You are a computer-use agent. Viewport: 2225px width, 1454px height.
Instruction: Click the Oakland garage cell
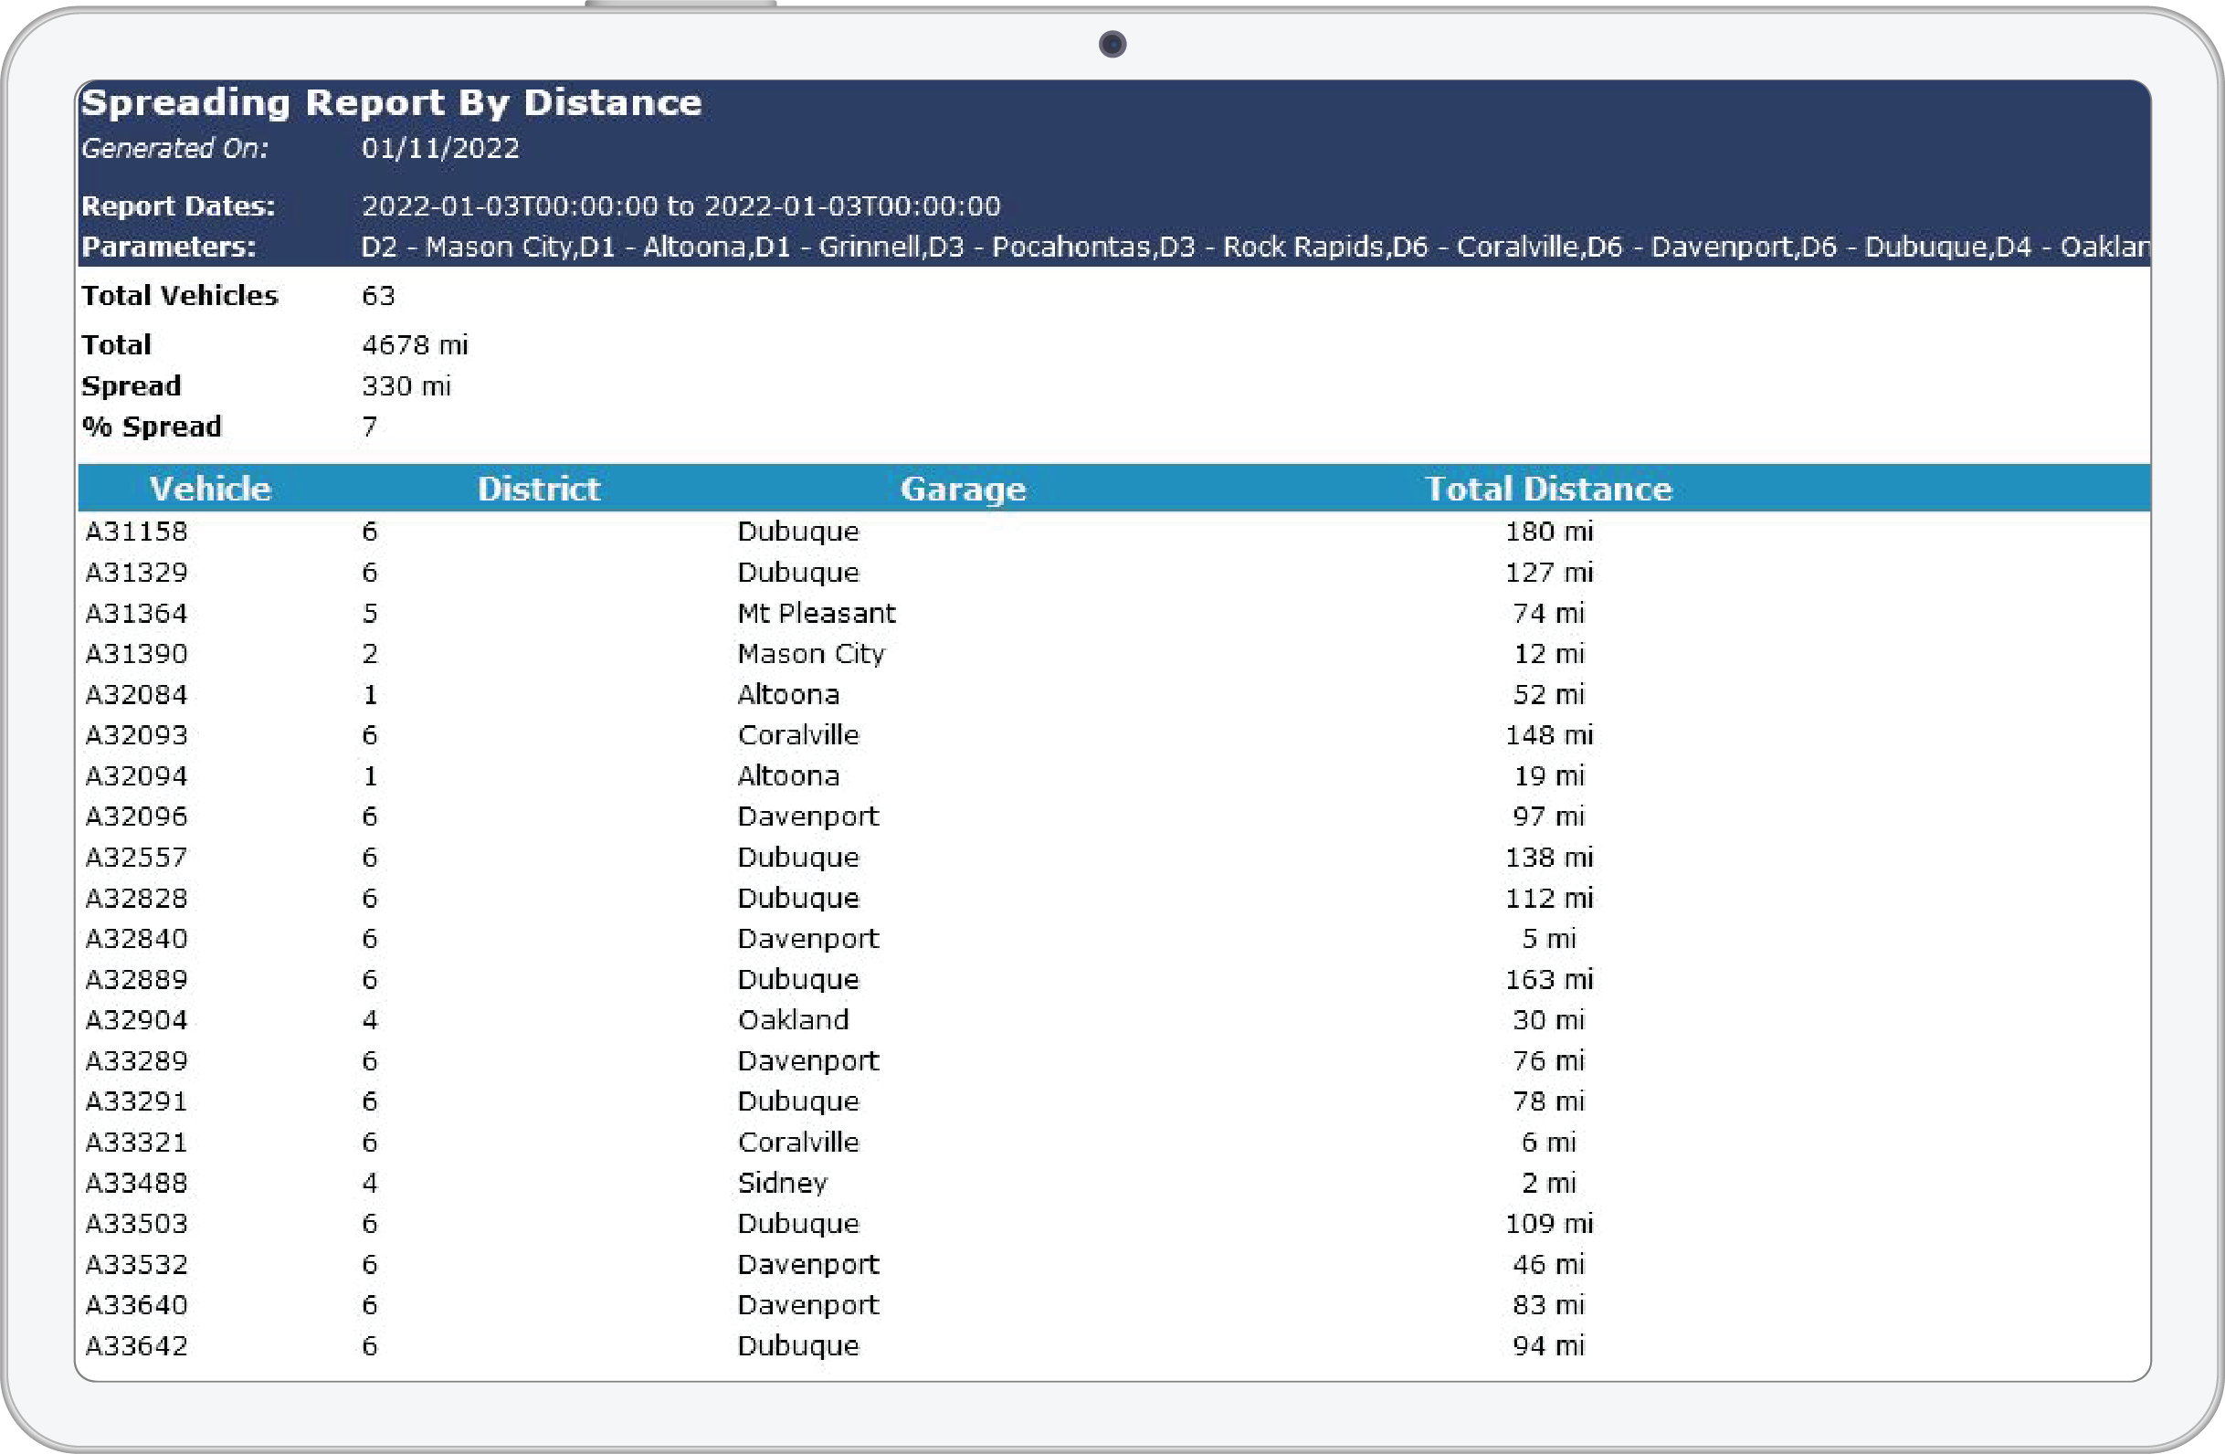[x=793, y=1020]
